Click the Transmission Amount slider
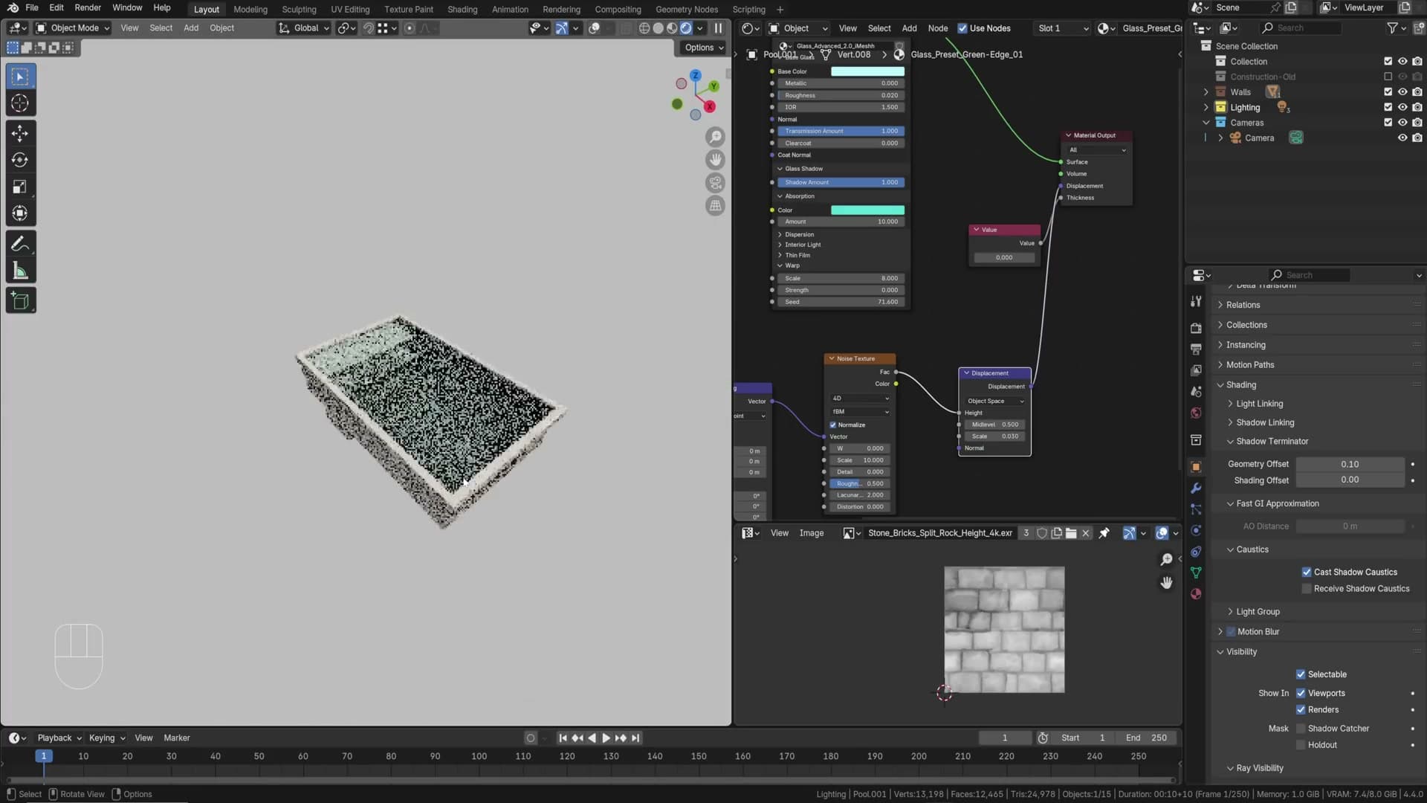 [x=841, y=131]
